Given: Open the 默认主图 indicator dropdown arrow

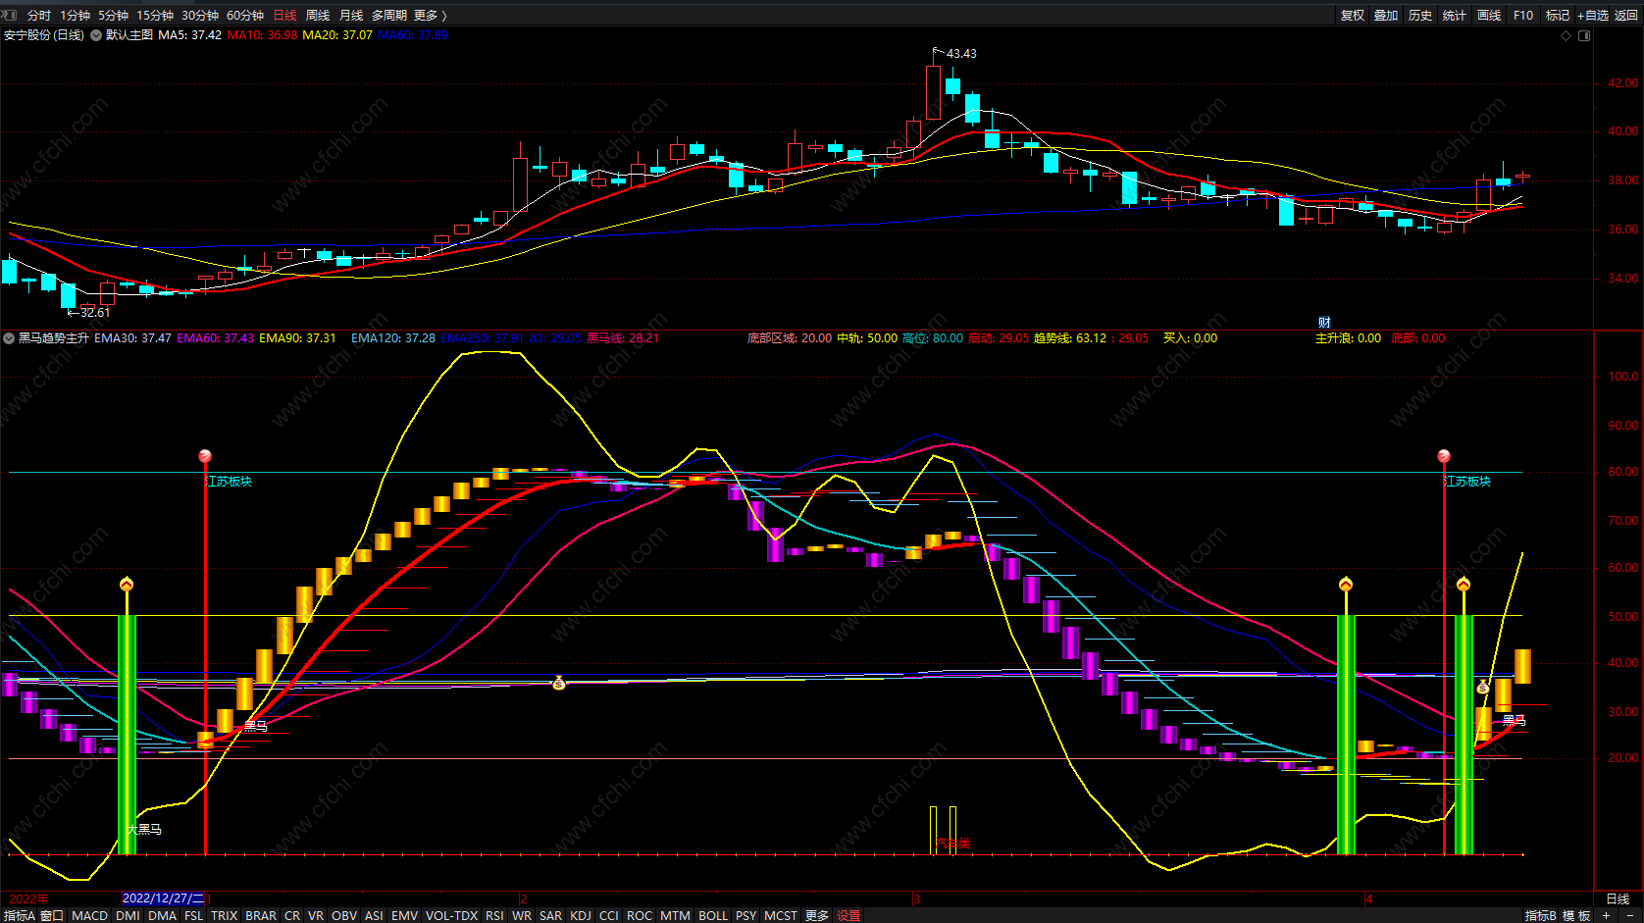Looking at the screenshot, I should [x=96, y=35].
